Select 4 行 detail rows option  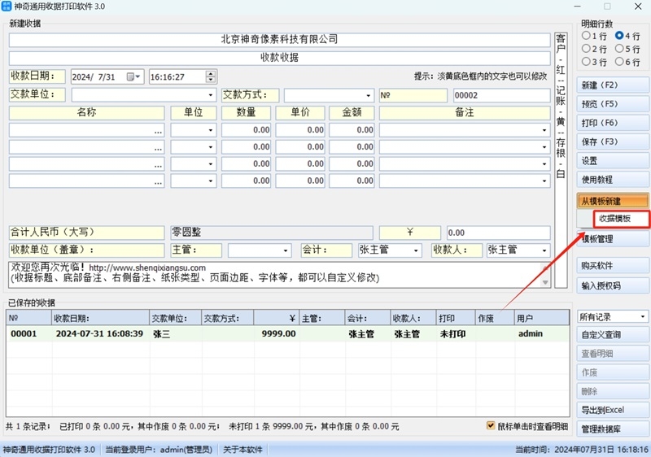click(x=619, y=36)
